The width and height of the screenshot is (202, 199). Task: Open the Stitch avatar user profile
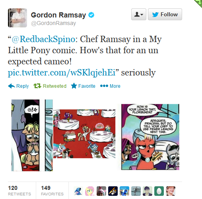[78, 191]
